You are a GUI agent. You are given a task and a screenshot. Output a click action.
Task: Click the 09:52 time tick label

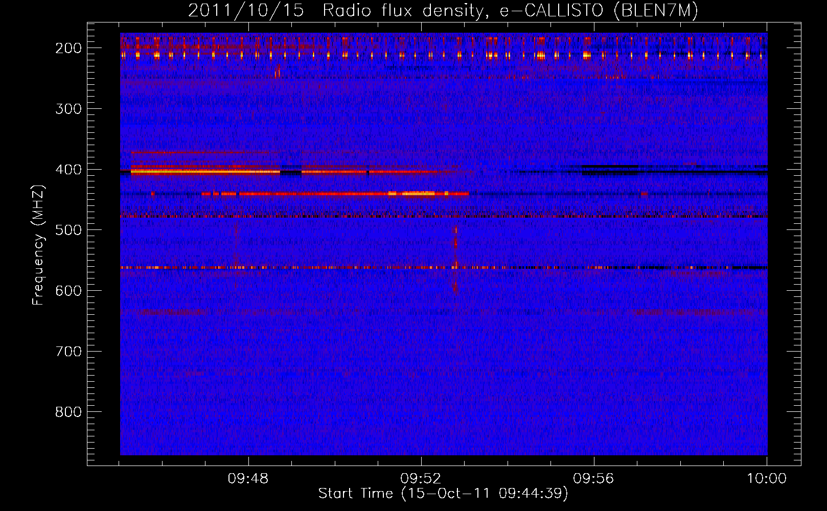click(421, 479)
